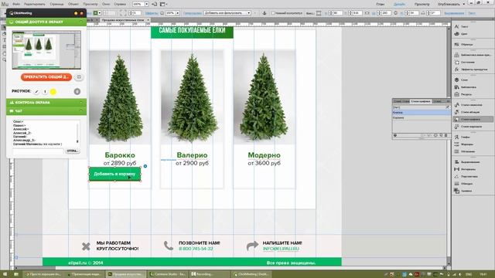Switch to Дизайн mode
This screenshot has width=495, height=278.
pos(399,4)
